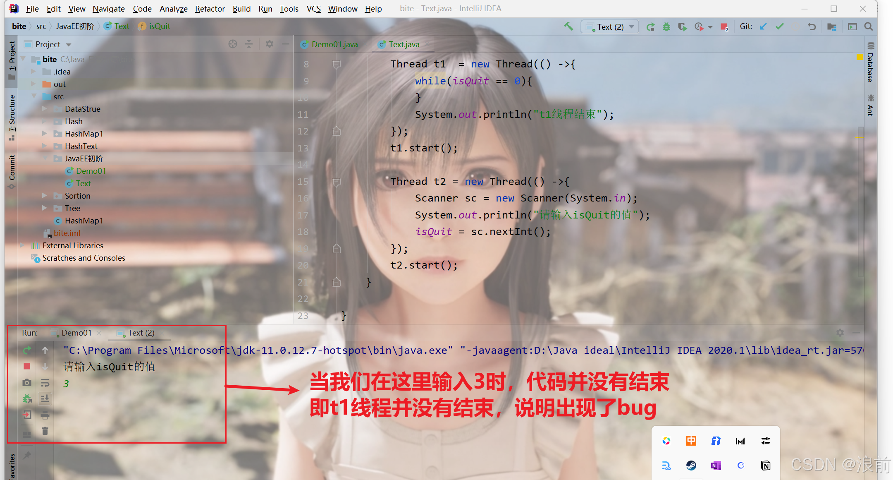Start debugging with the bug icon
Viewport: 893px width, 480px height.
666,26
